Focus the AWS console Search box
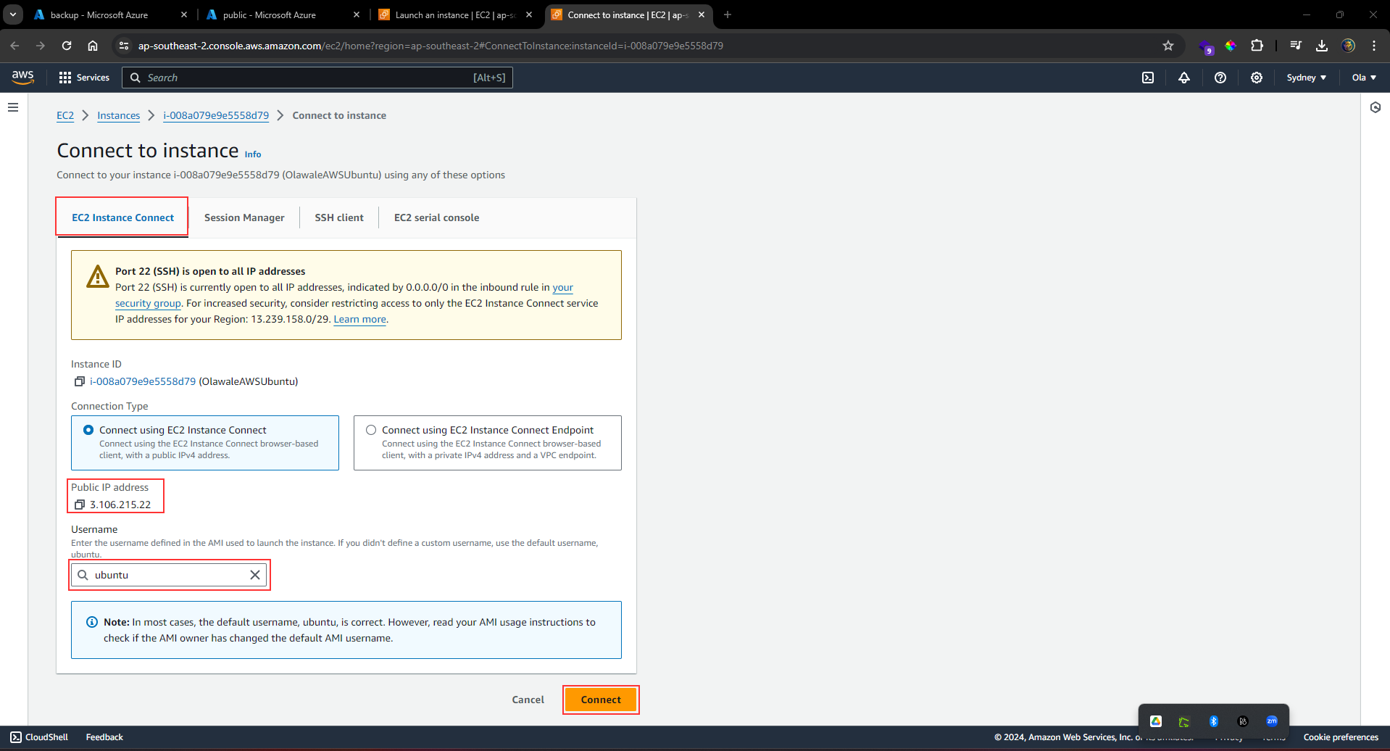Image resolution: width=1390 pixels, height=751 pixels. point(317,78)
